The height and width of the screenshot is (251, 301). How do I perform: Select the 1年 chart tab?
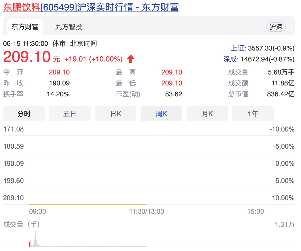pos(253,114)
